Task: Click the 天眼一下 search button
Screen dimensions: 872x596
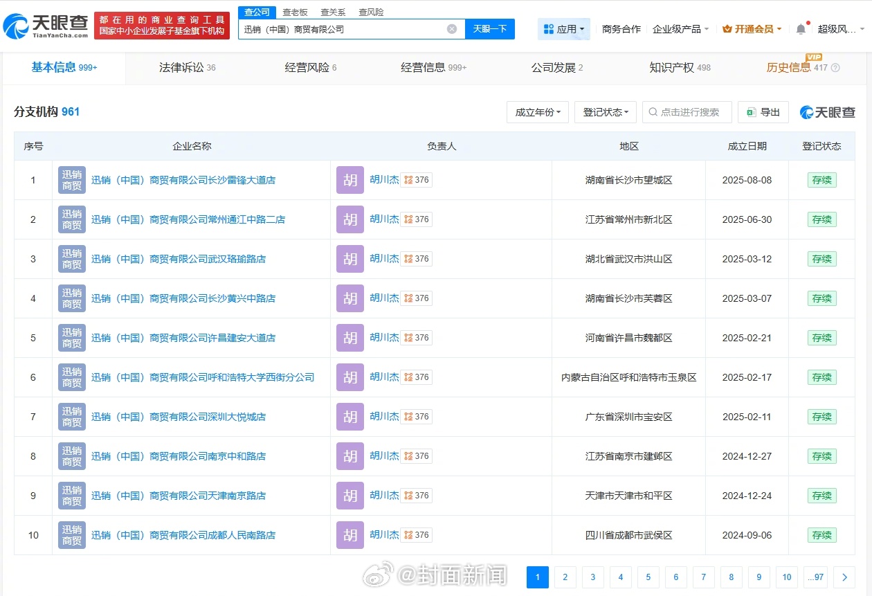Action: click(x=490, y=29)
